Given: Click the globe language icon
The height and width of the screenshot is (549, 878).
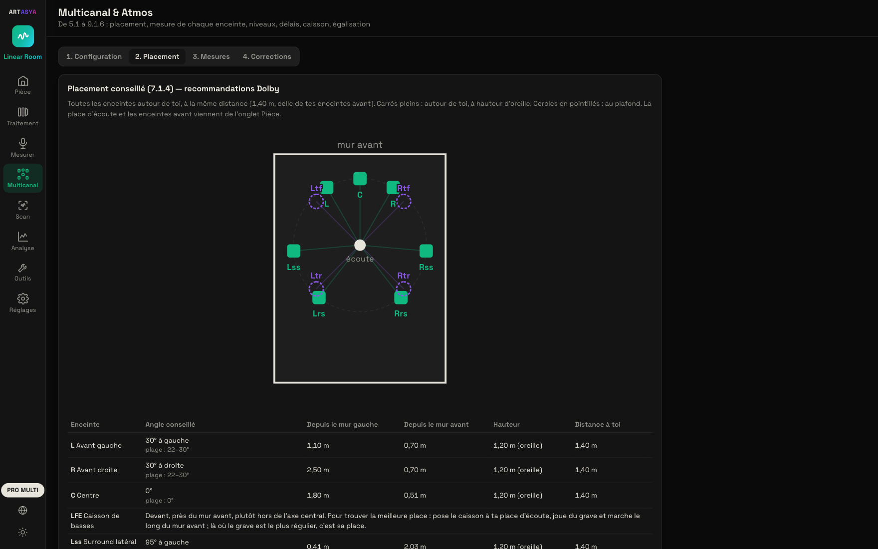Looking at the screenshot, I should coord(22,510).
